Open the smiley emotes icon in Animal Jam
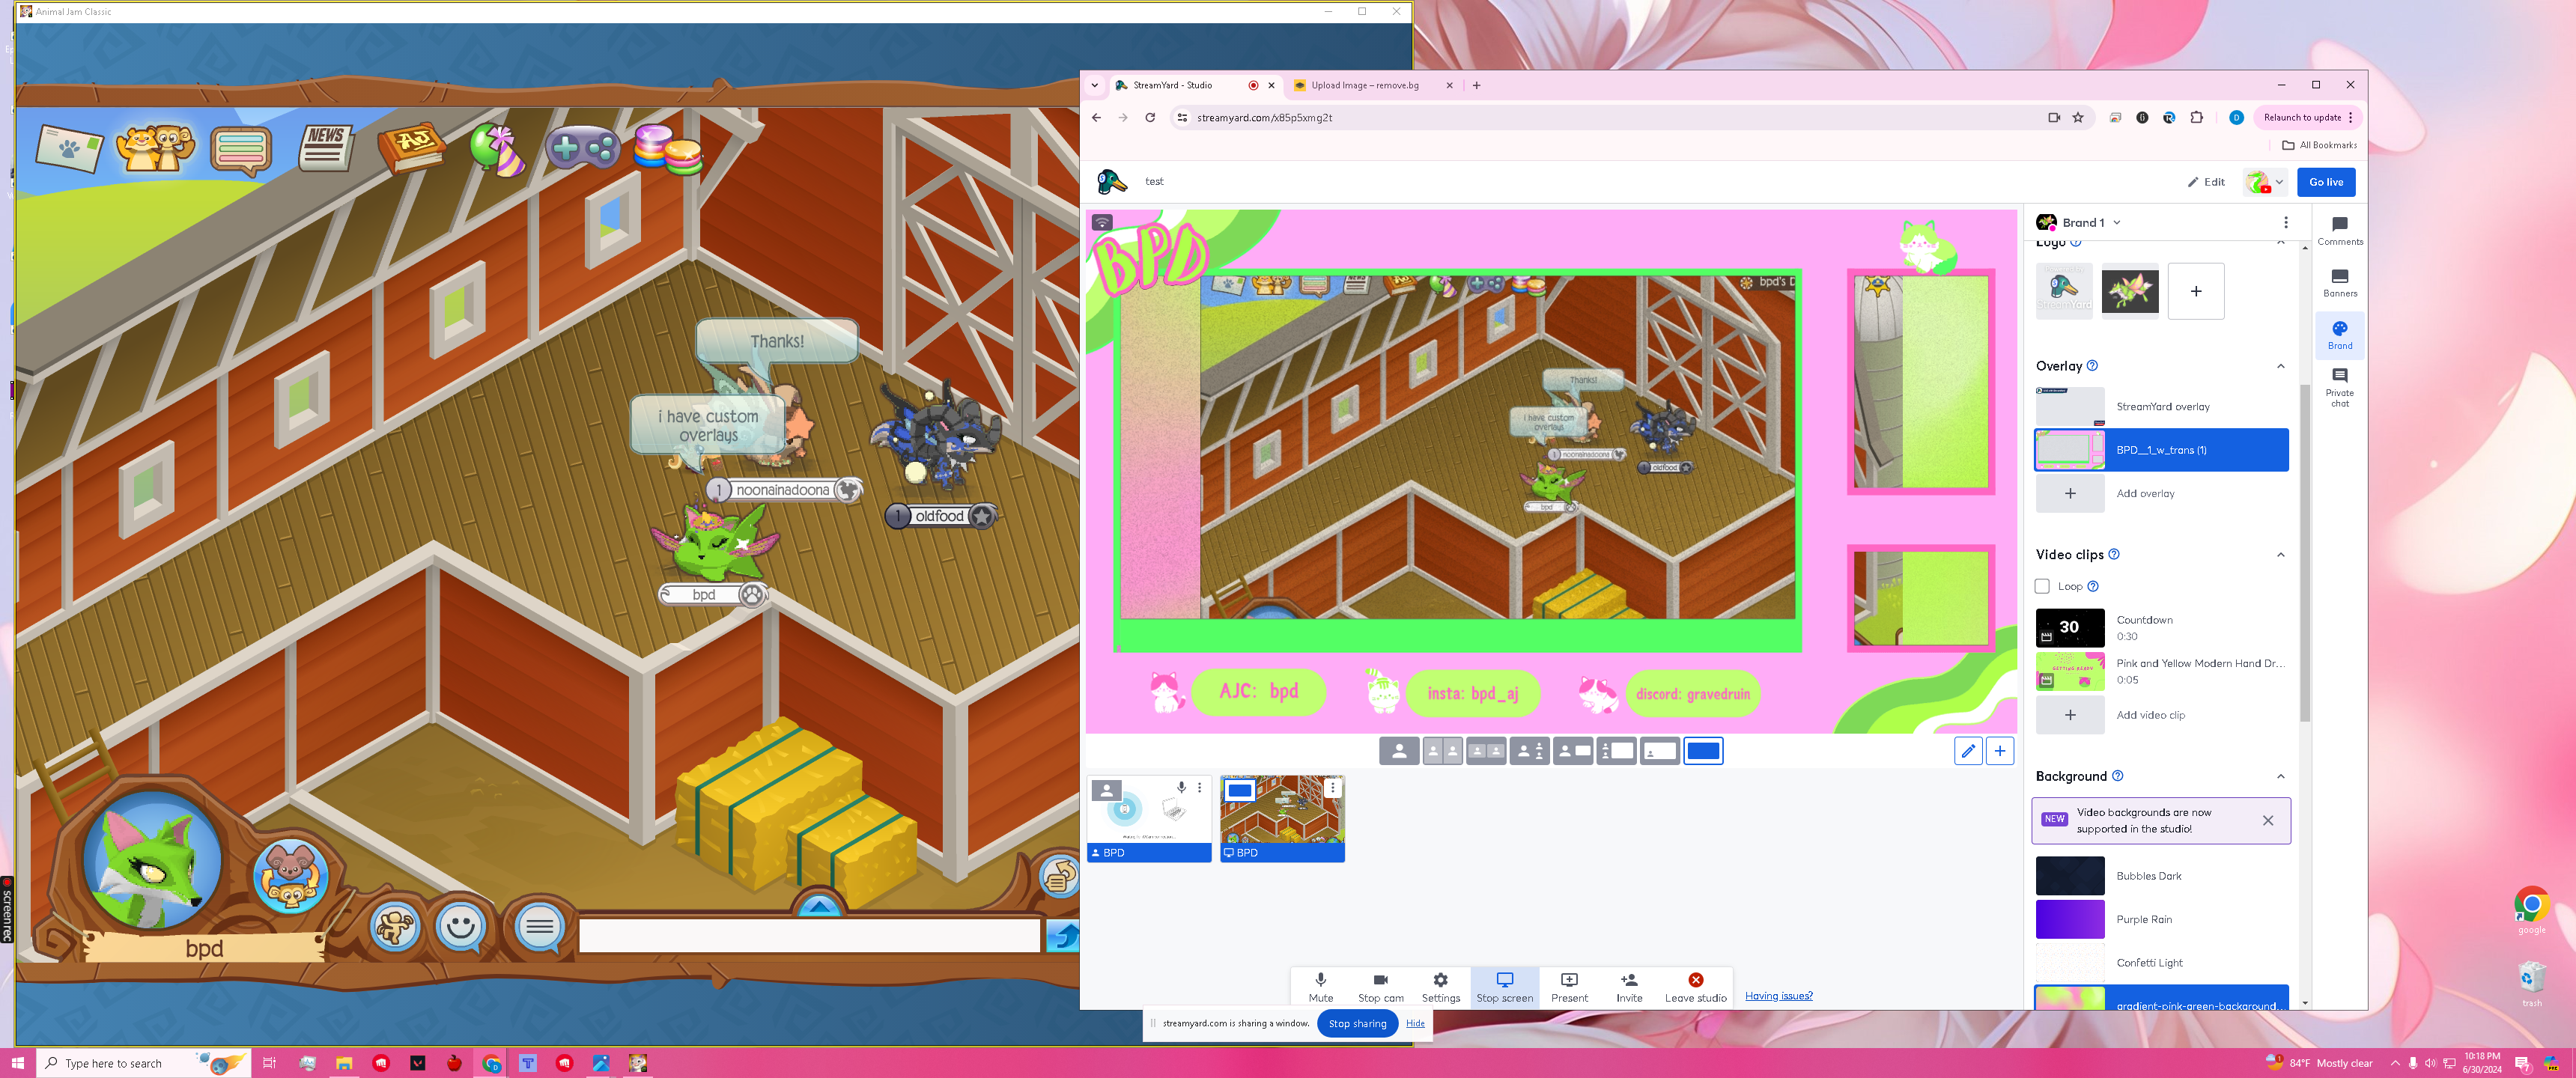 click(x=461, y=927)
